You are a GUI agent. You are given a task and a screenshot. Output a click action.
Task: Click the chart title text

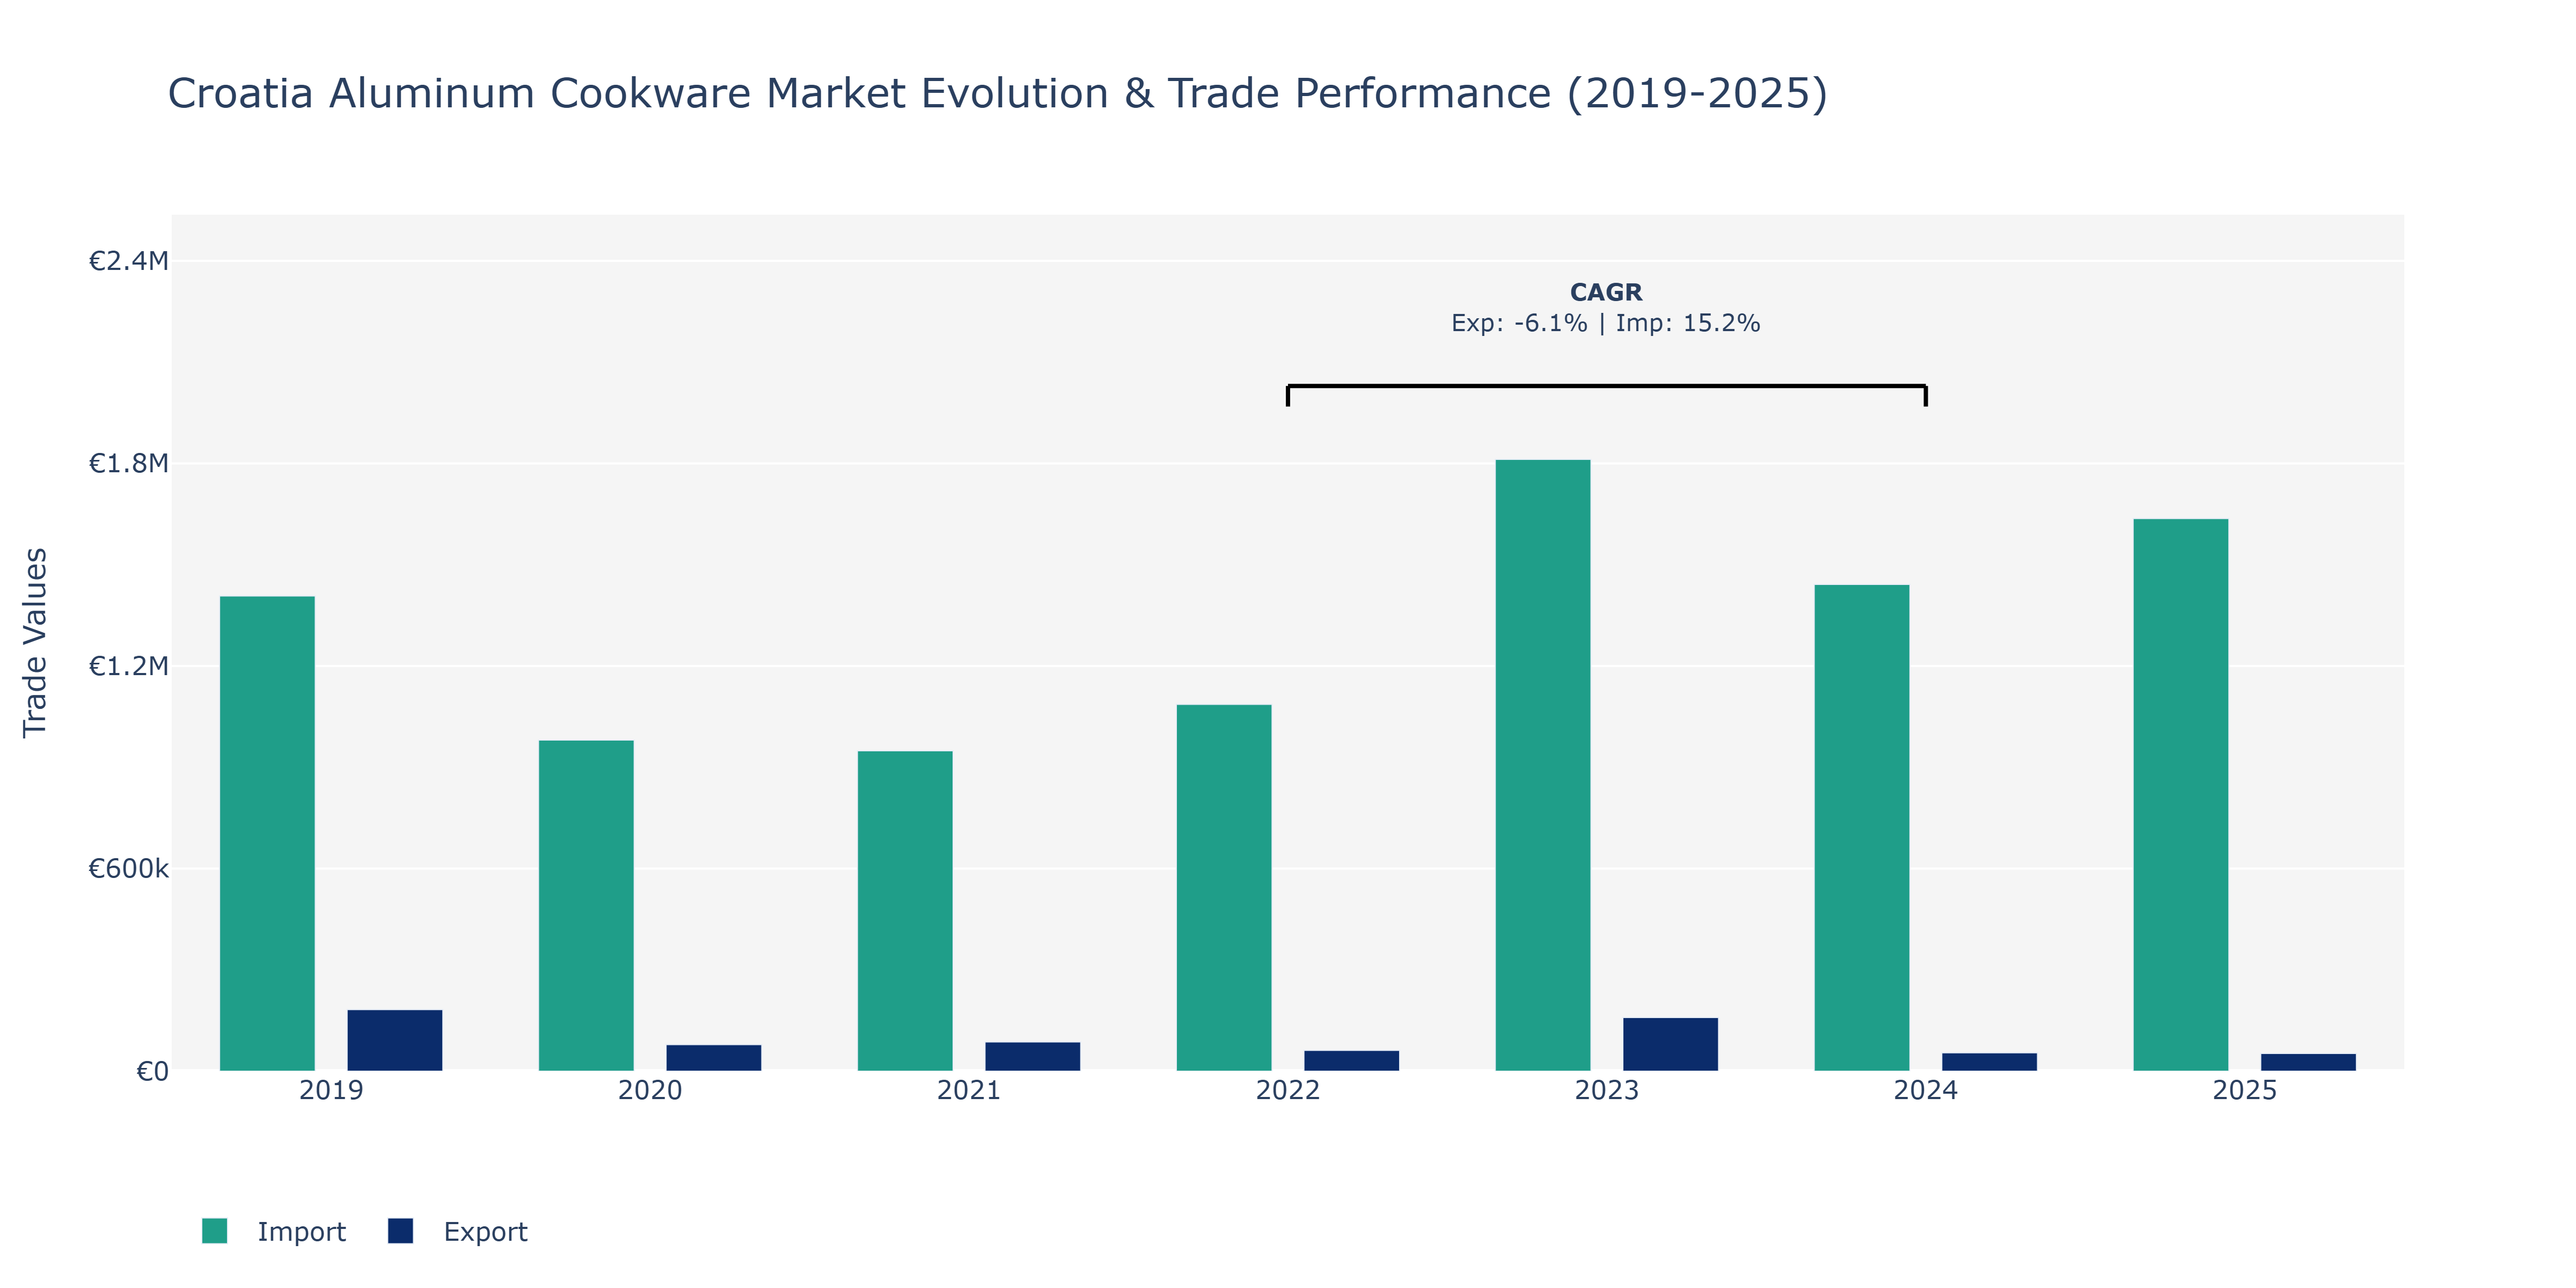[x=997, y=93]
